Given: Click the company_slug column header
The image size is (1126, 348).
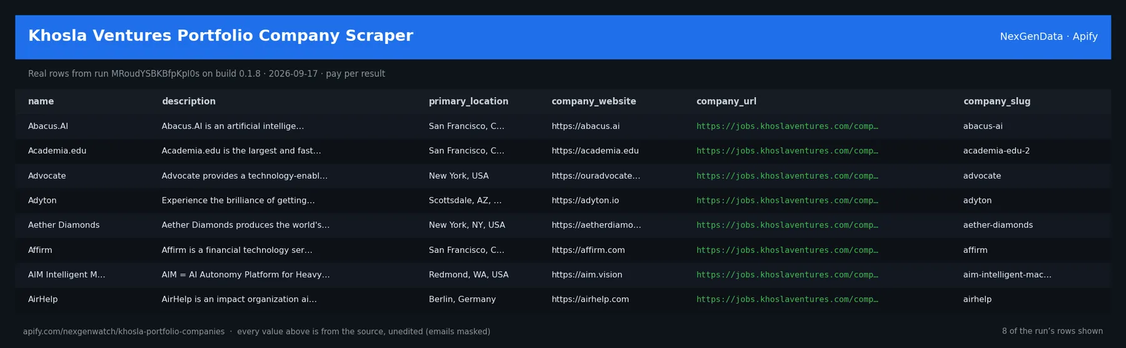Looking at the screenshot, I should (997, 101).
